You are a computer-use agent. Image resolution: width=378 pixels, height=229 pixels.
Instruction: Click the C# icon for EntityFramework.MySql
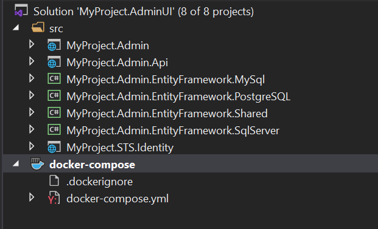tap(54, 78)
